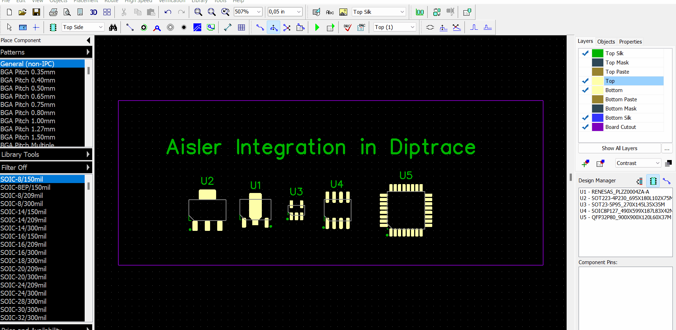676x330 pixels.
Task: Click the green Top Silk color swatch
Action: click(x=598, y=53)
